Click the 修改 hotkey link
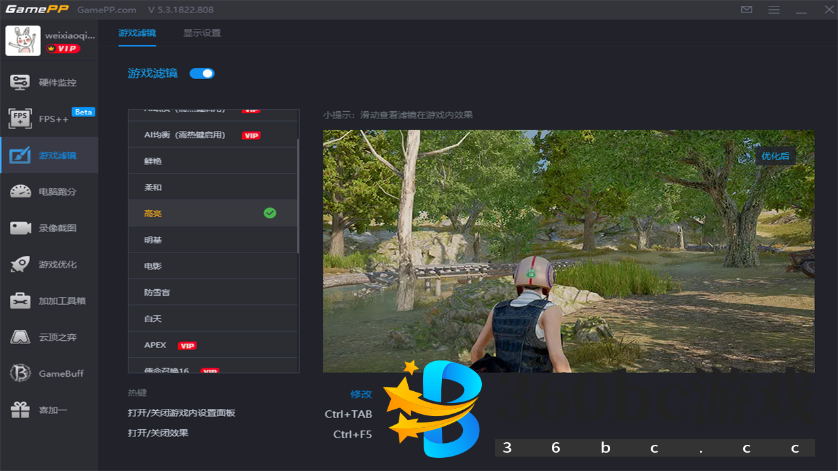Viewport: 838px width, 471px height. tap(361, 394)
